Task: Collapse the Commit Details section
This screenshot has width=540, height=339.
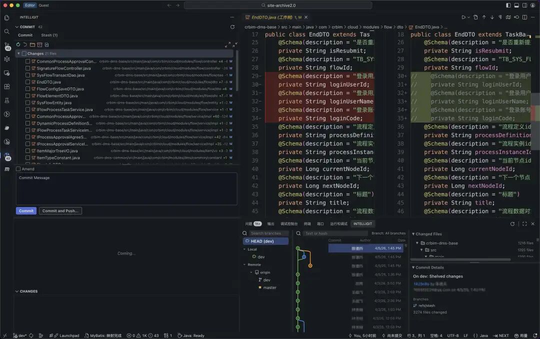Action: point(413,267)
